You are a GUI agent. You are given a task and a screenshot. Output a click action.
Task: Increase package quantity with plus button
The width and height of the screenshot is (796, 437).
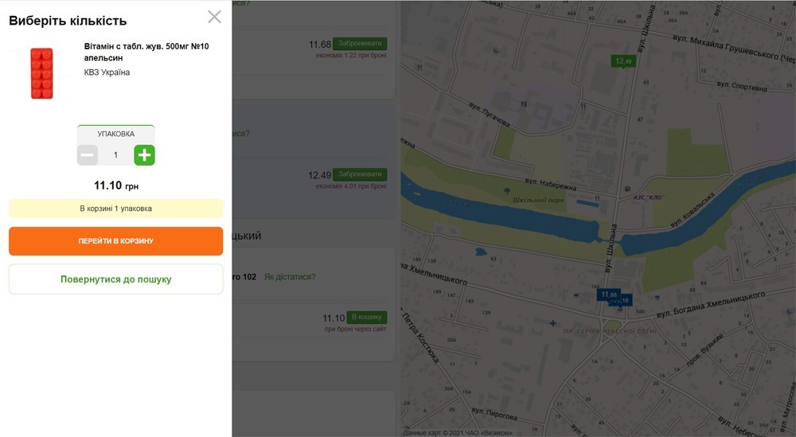point(144,154)
